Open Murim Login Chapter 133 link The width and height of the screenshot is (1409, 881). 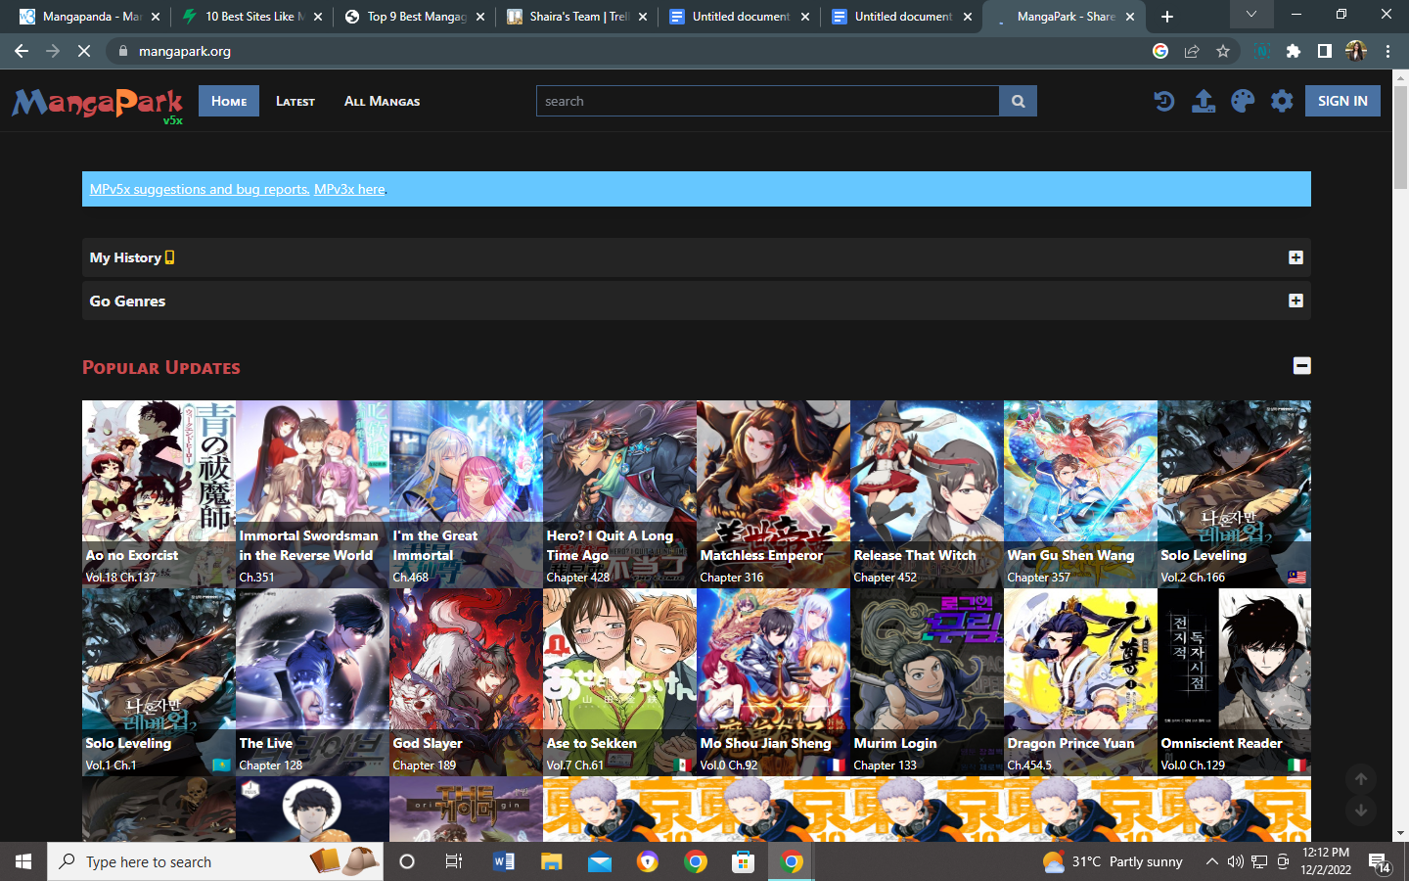(x=885, y=765)
